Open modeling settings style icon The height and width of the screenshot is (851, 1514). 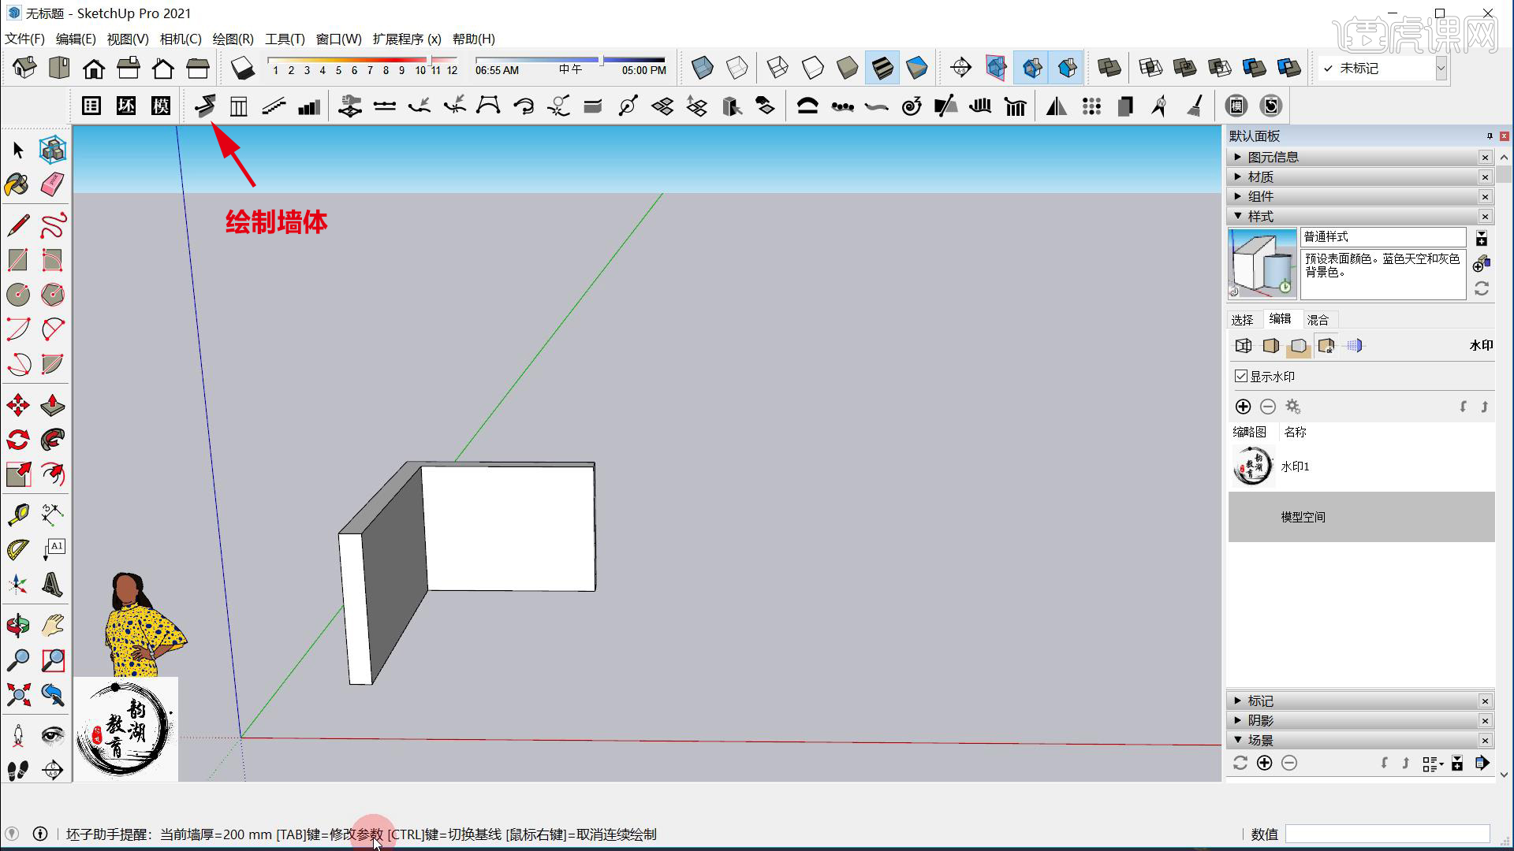click(x=1354, y=346)
